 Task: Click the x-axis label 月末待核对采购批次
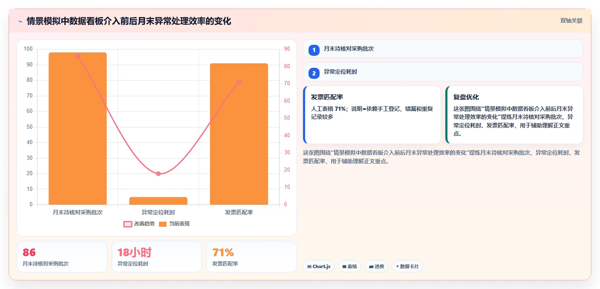point(78,212)
